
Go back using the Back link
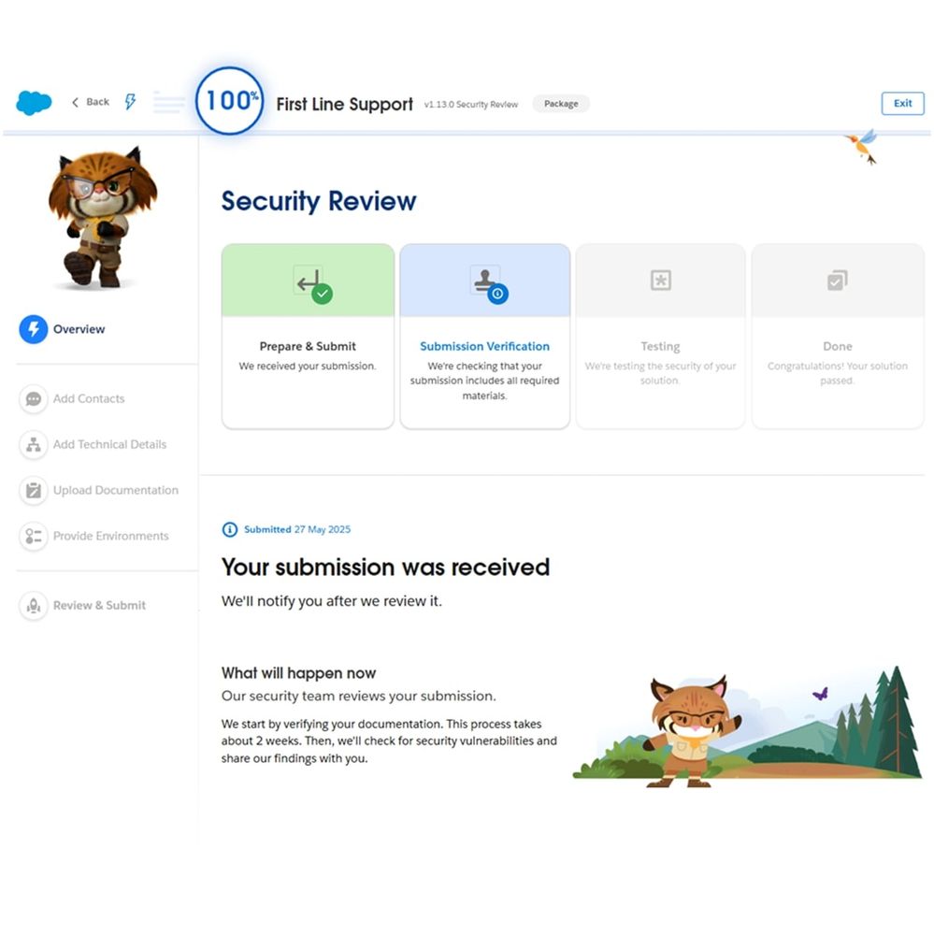[x=91, y=102]
